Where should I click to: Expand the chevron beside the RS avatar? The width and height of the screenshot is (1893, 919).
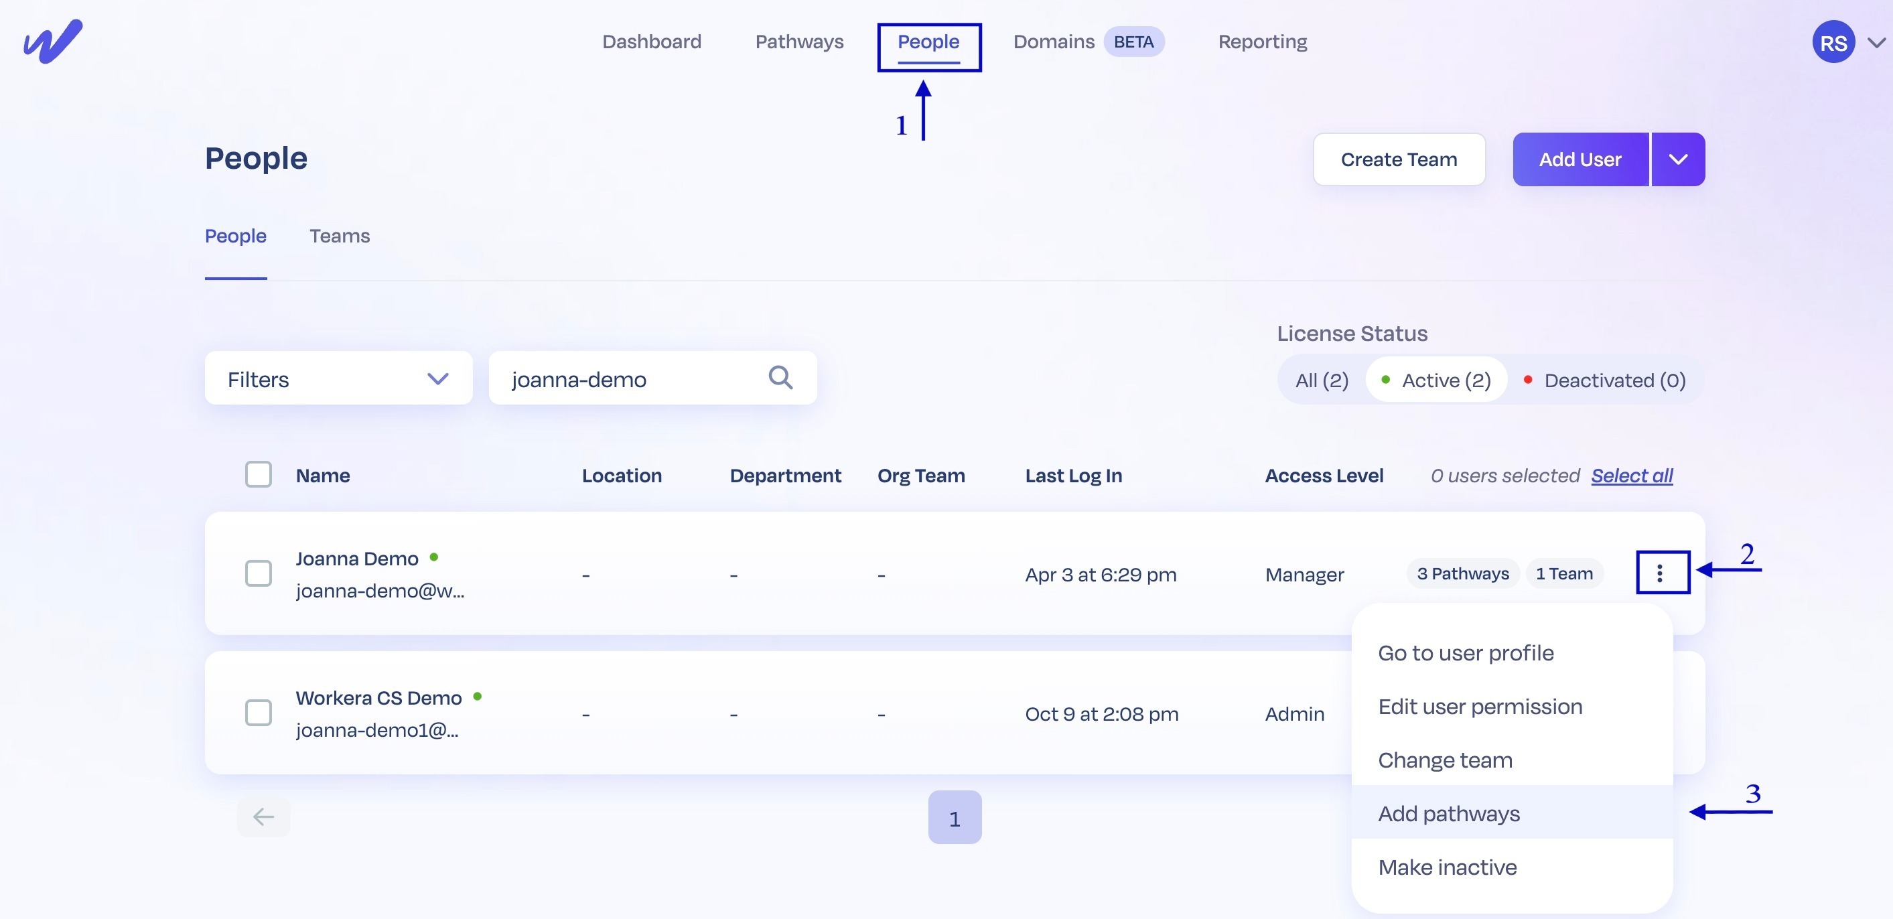[x=1875, y=42]
